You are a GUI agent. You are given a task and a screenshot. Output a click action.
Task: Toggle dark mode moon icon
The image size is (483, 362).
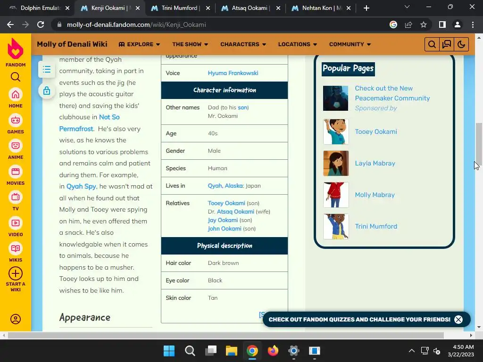tap(461, 44)
